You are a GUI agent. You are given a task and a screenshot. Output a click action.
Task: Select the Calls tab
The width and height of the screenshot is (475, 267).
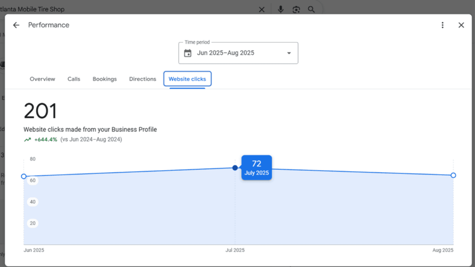pyautogui.click(x=73, y=79)
